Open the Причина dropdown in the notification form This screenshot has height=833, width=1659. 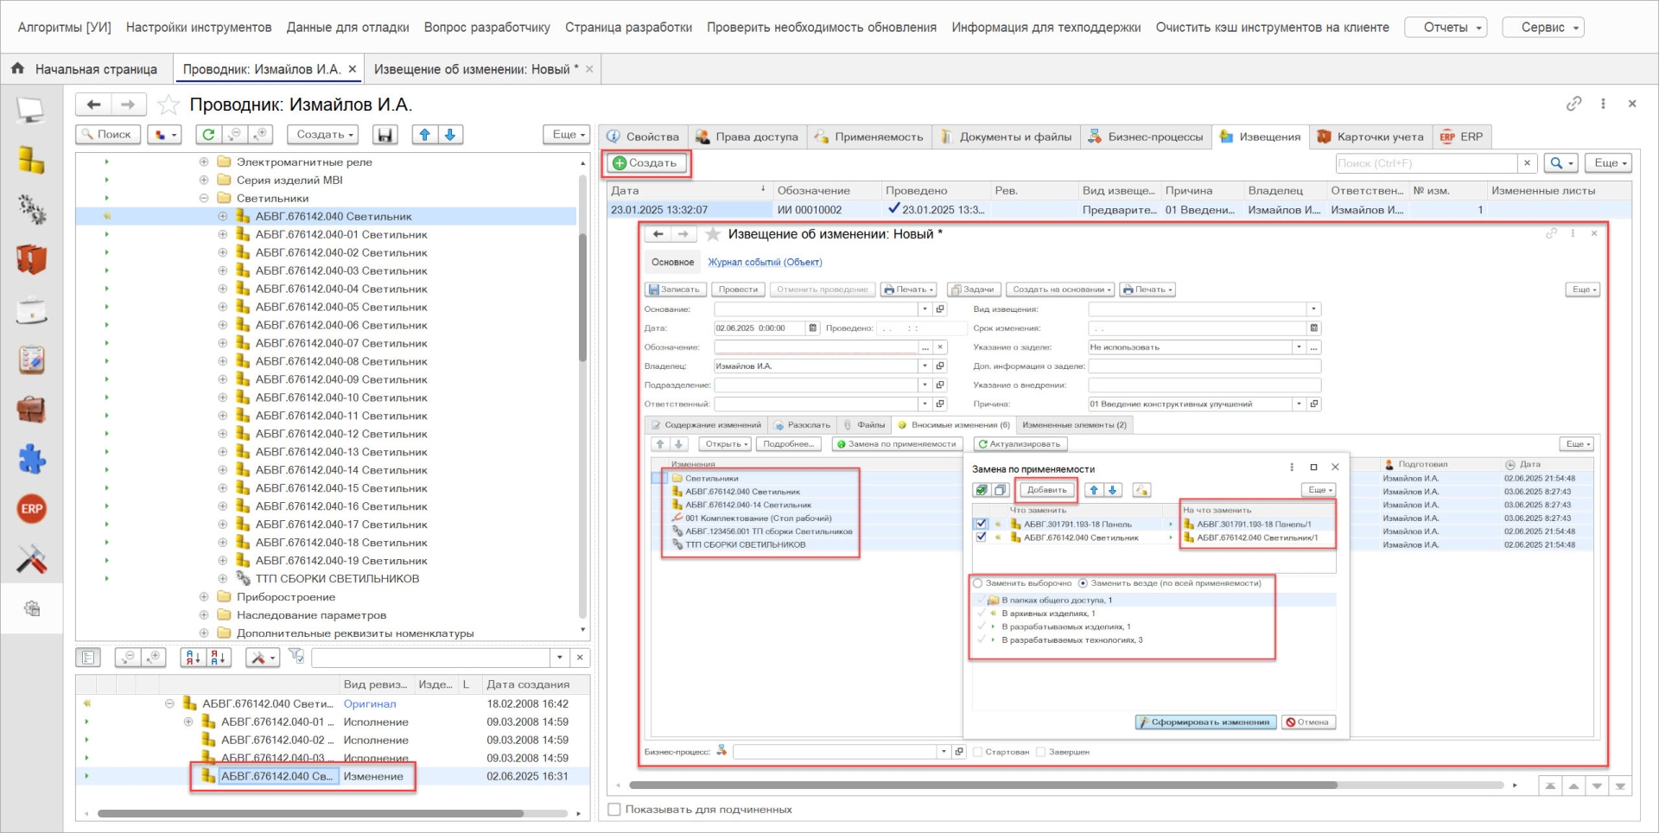pos(1298,404)
